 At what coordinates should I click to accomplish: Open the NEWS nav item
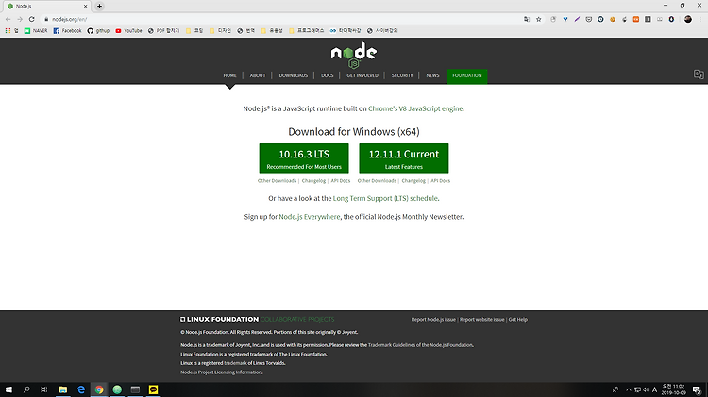(432, 75)
